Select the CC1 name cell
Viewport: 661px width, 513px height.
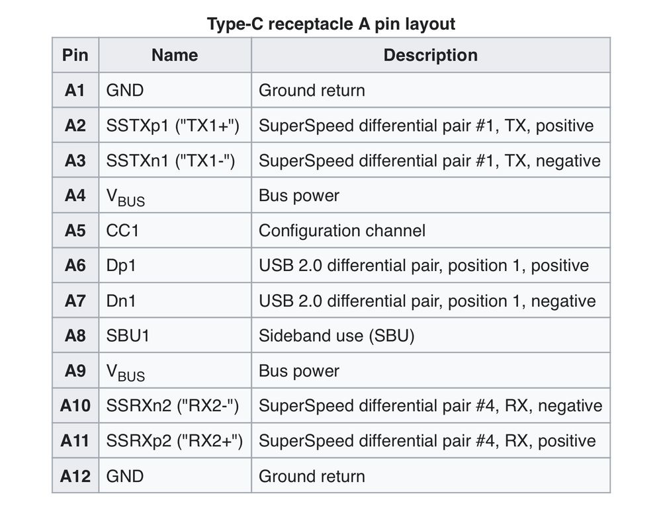(x=123, y=231)
